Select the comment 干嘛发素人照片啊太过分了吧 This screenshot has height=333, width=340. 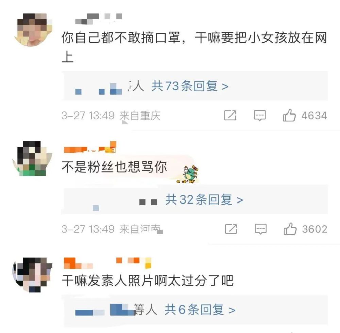(148, 281)
